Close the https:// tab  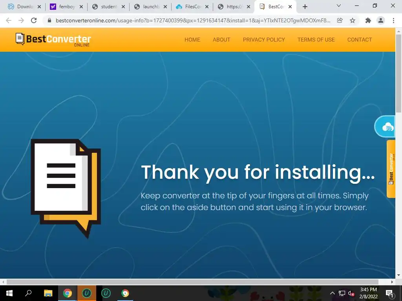click(249, 7)
